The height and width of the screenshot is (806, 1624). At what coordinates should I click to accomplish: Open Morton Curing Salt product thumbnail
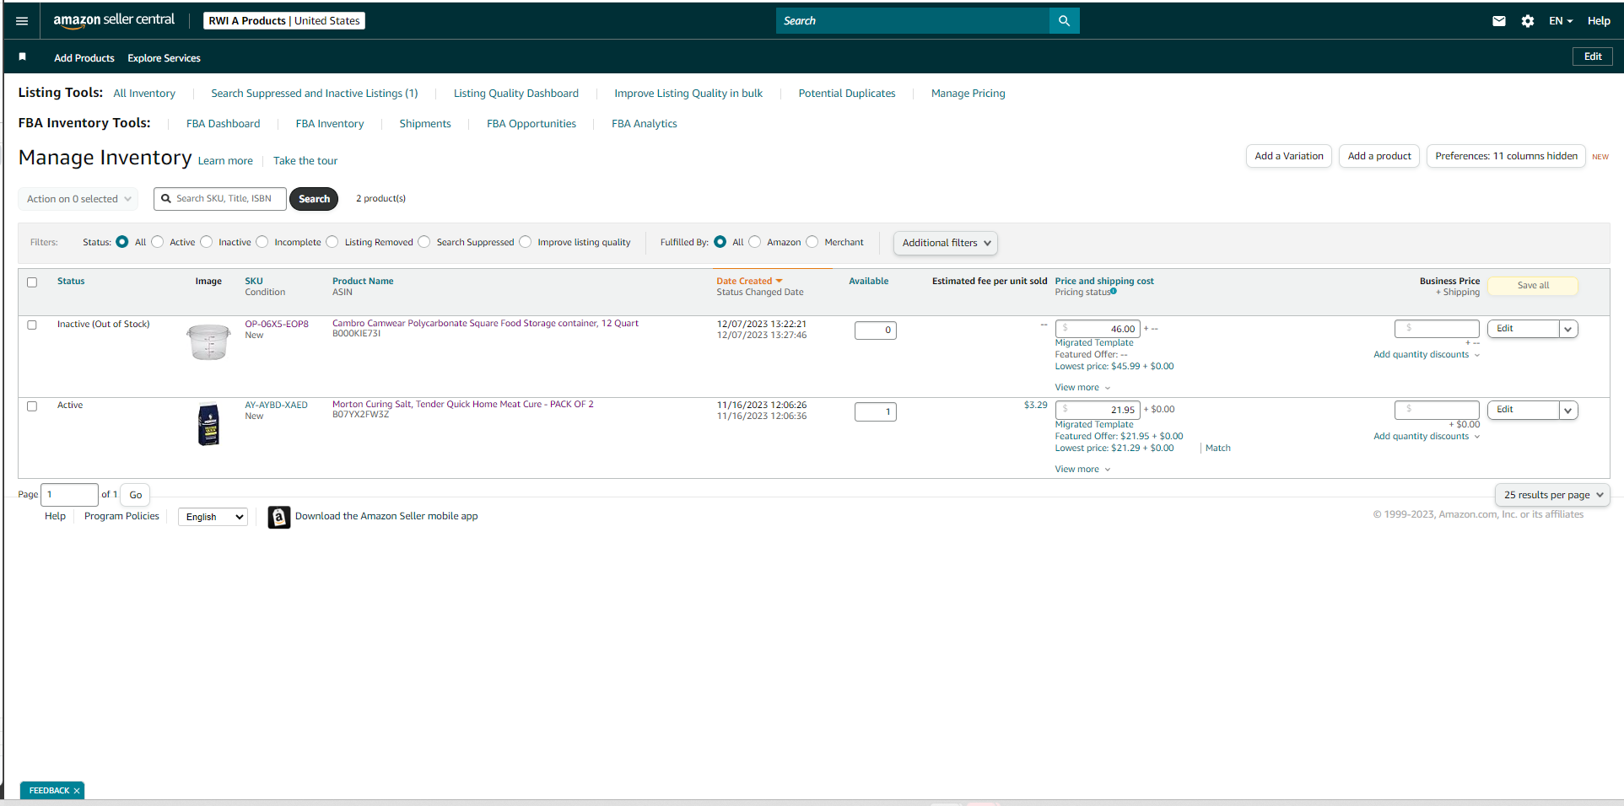pos(208,424)
